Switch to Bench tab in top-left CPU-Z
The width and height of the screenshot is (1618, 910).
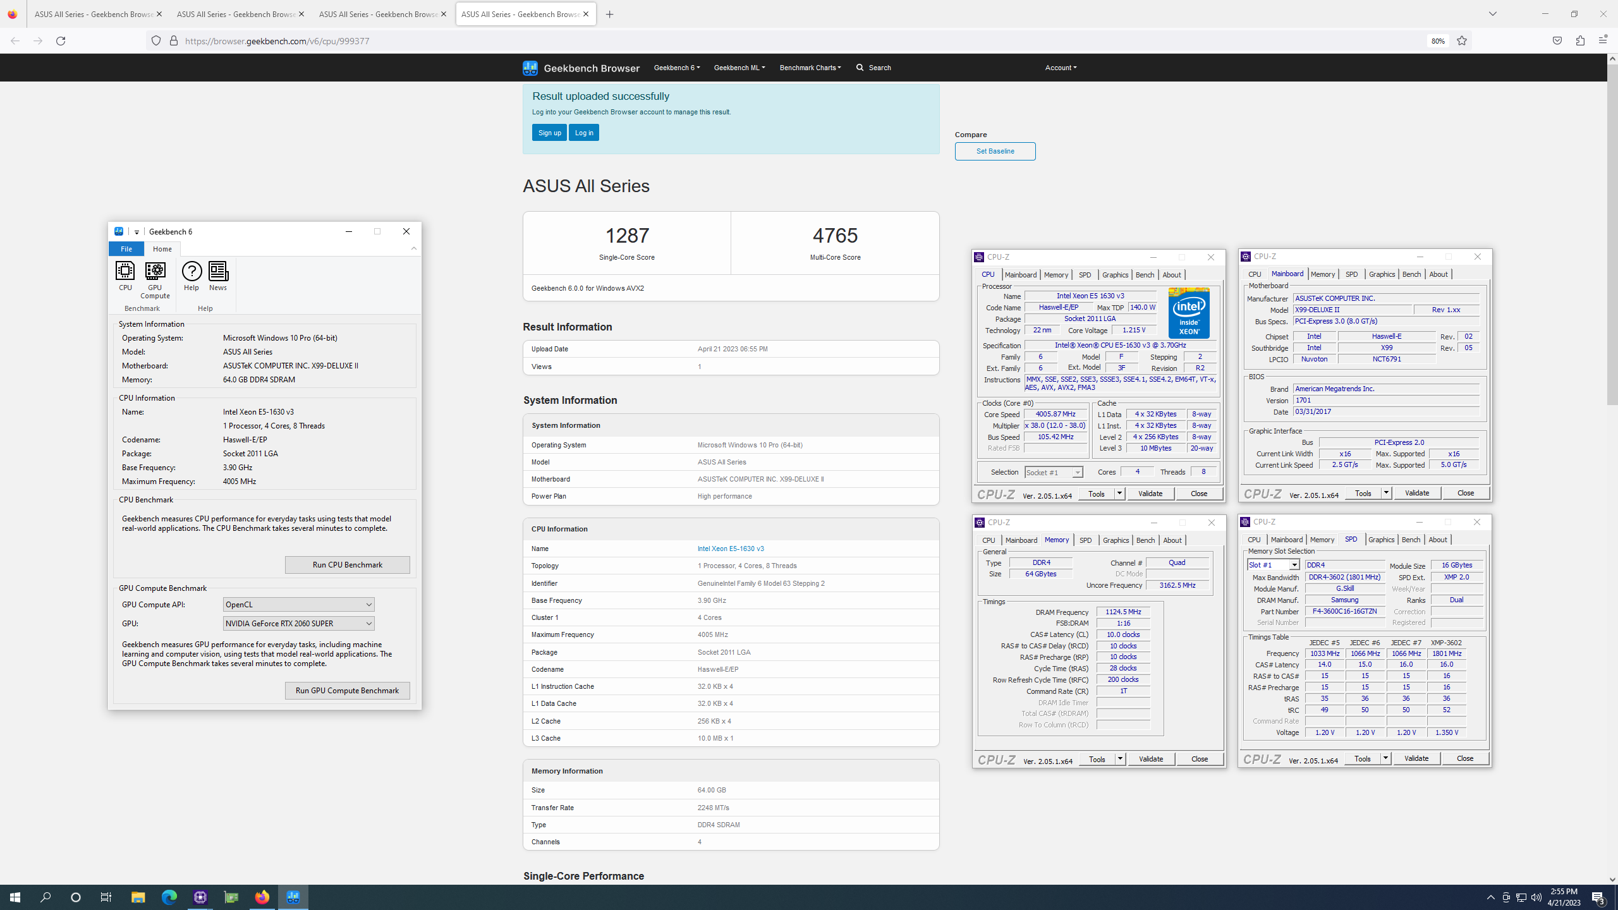(1145, 275)
